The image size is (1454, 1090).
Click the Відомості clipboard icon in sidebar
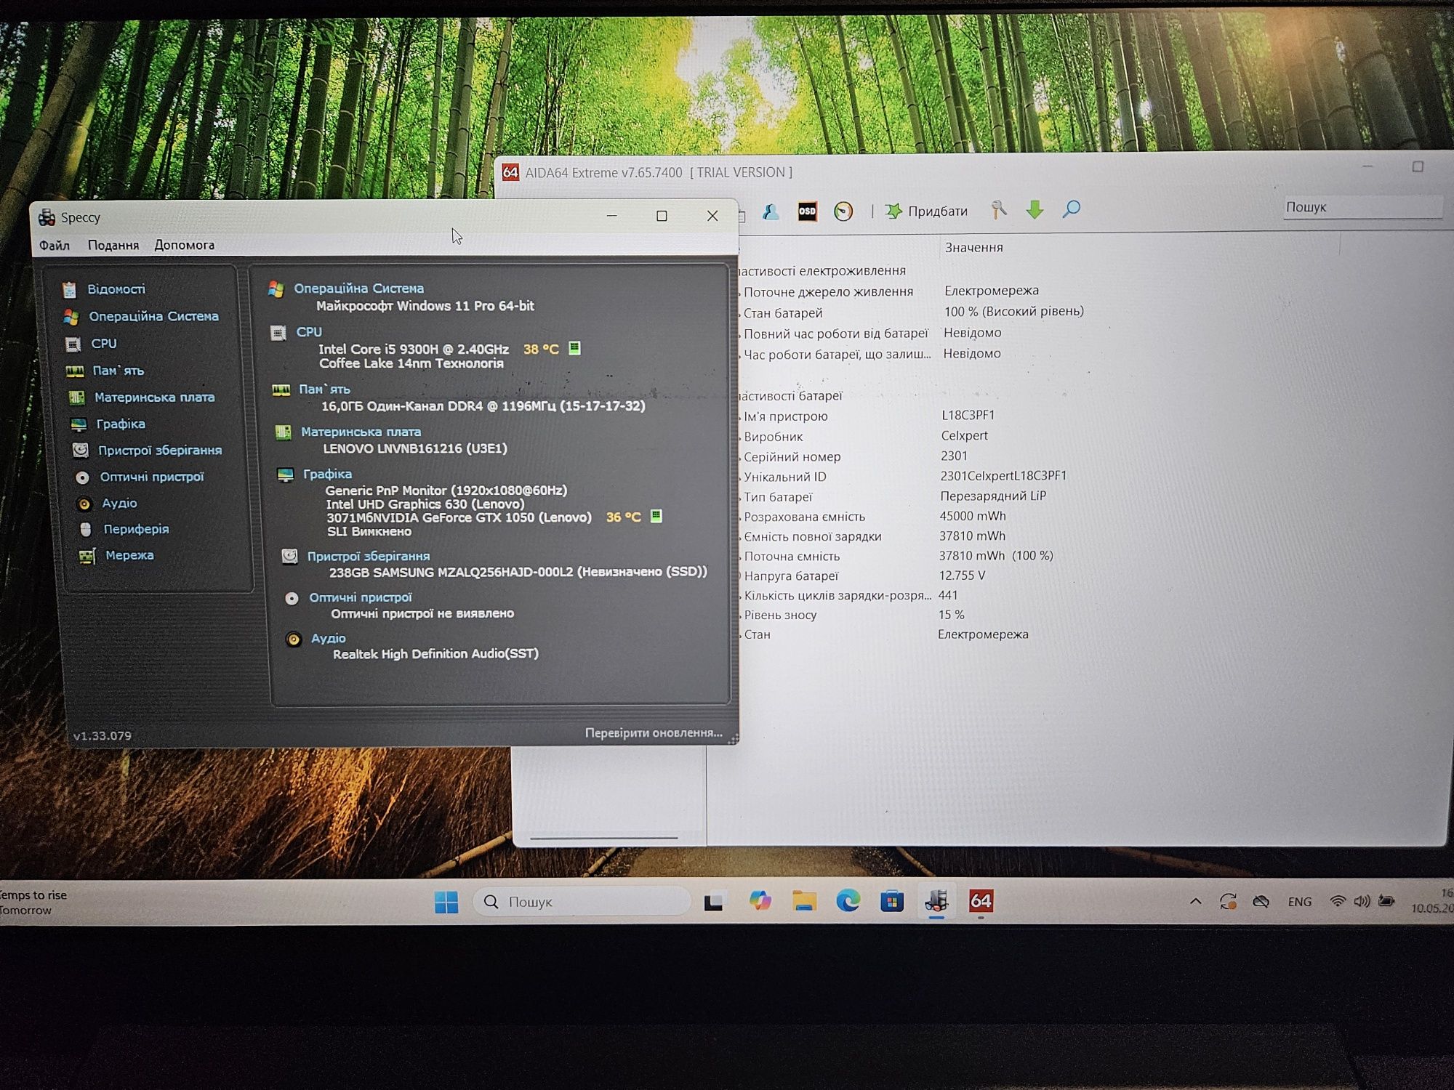pos(69,290)
